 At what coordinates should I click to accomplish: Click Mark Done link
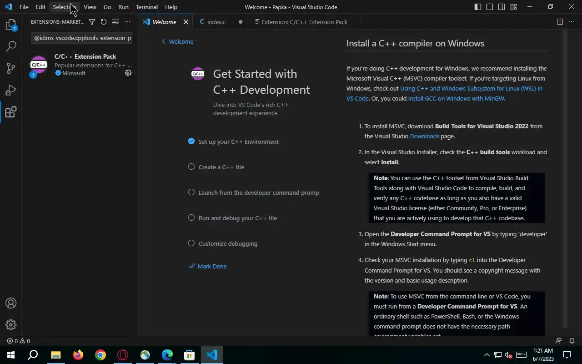[x=208, y=266]
